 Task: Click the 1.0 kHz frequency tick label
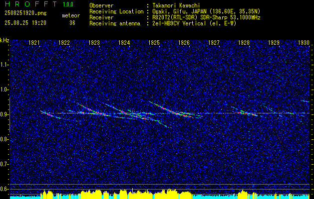[x=4, y=90]
